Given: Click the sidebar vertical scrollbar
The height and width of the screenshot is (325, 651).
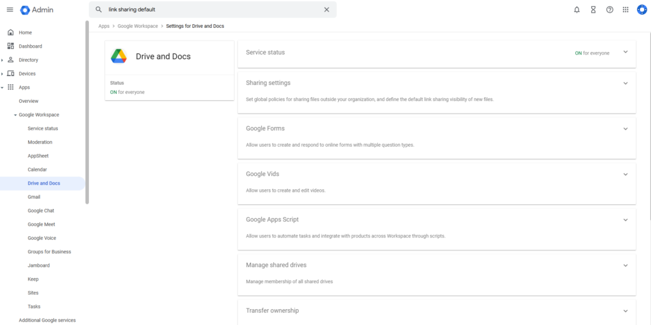Looking at the screenshot, I should pyautogui.click(x=86, y=112).
